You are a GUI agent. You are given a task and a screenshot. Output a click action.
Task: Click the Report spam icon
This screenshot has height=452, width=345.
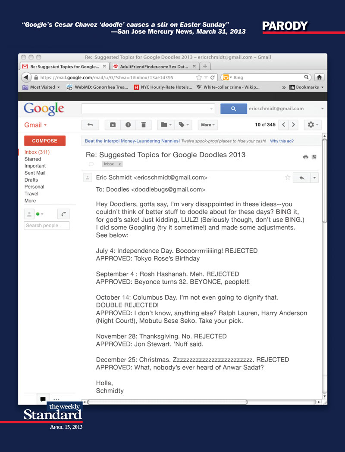[x=128, y=125]
